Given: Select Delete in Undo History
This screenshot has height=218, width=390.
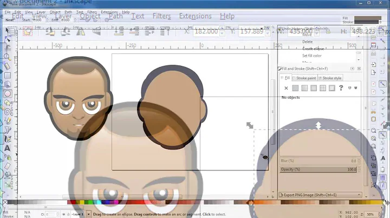Looking at the screenshot, I should click(x=308, y=42).
